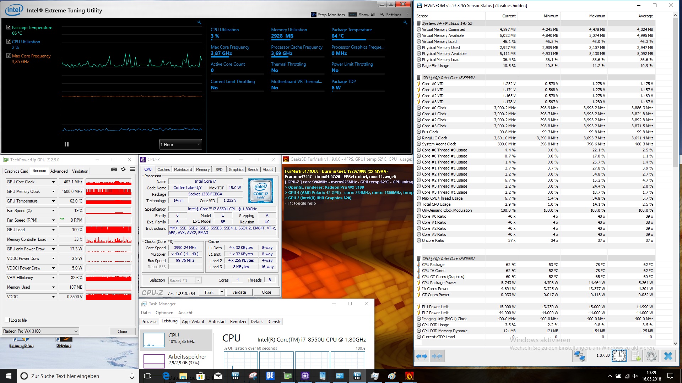Click the GPU-Z refresh icon
Image resolution: width=682 pixels, height=383 pixels.
pos(124,170)
